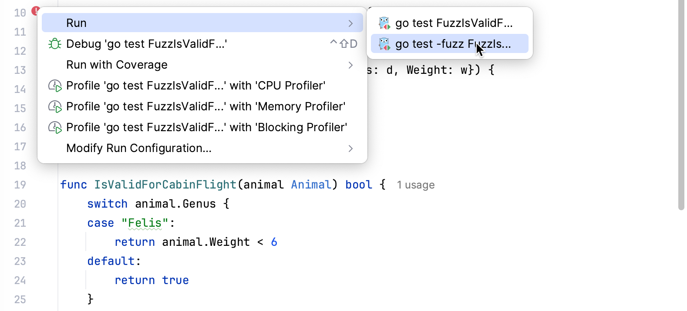The width and height of the screenshot is (687, 311).
Task: Click the green bug Debug icon
Action: [x=55, y=43]
